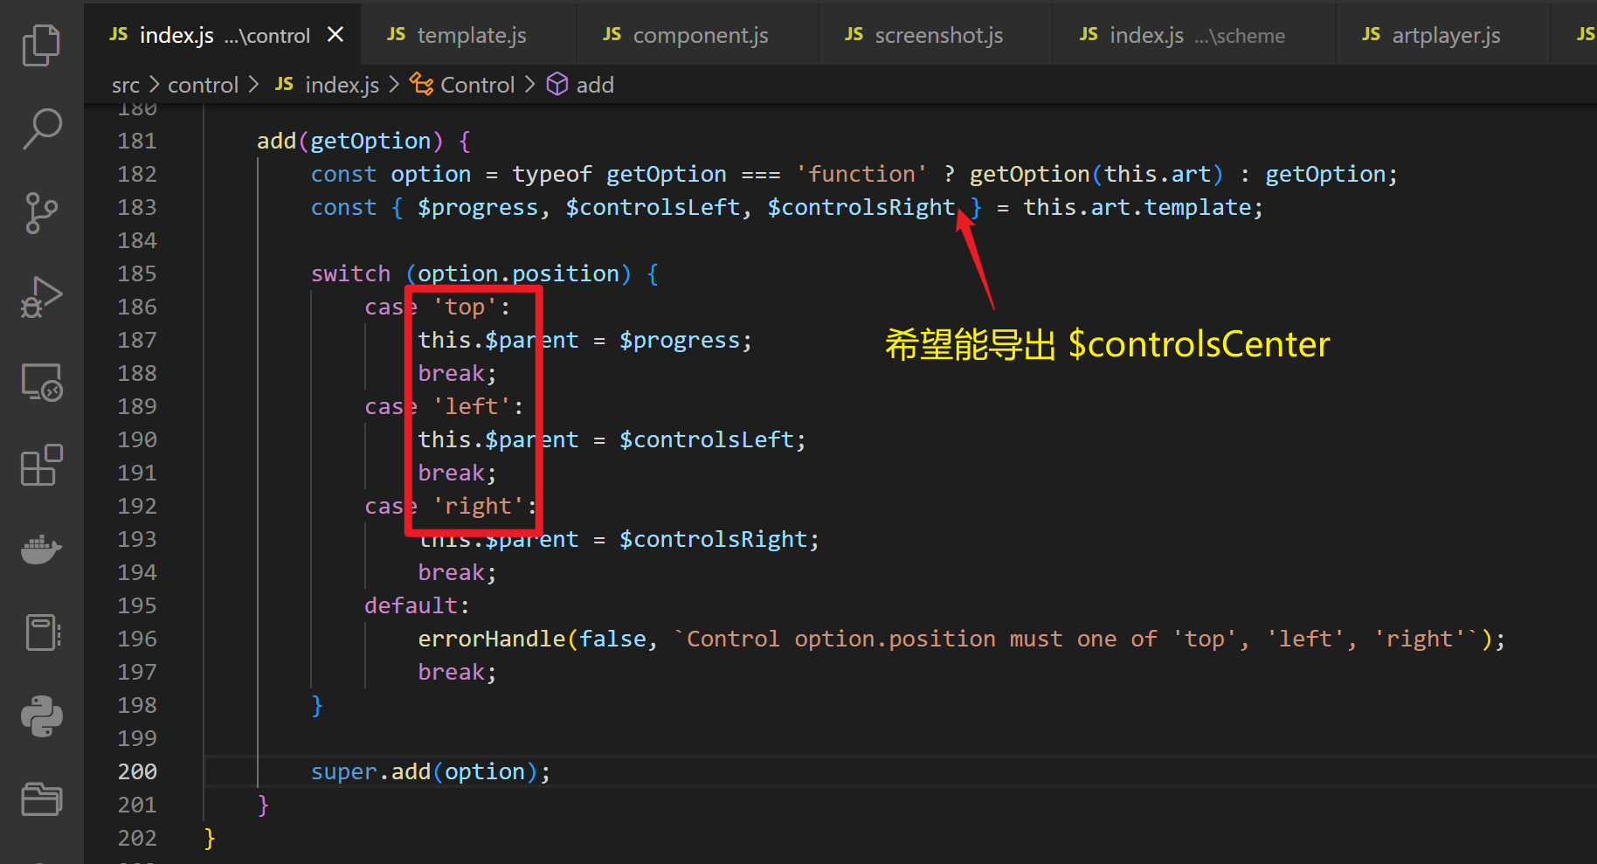Click the Control class breadcrumb

463,85
